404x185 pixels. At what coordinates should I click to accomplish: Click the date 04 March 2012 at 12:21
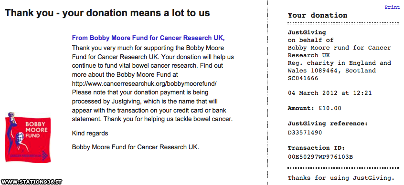pyautogui.click(x=330, y=93)
